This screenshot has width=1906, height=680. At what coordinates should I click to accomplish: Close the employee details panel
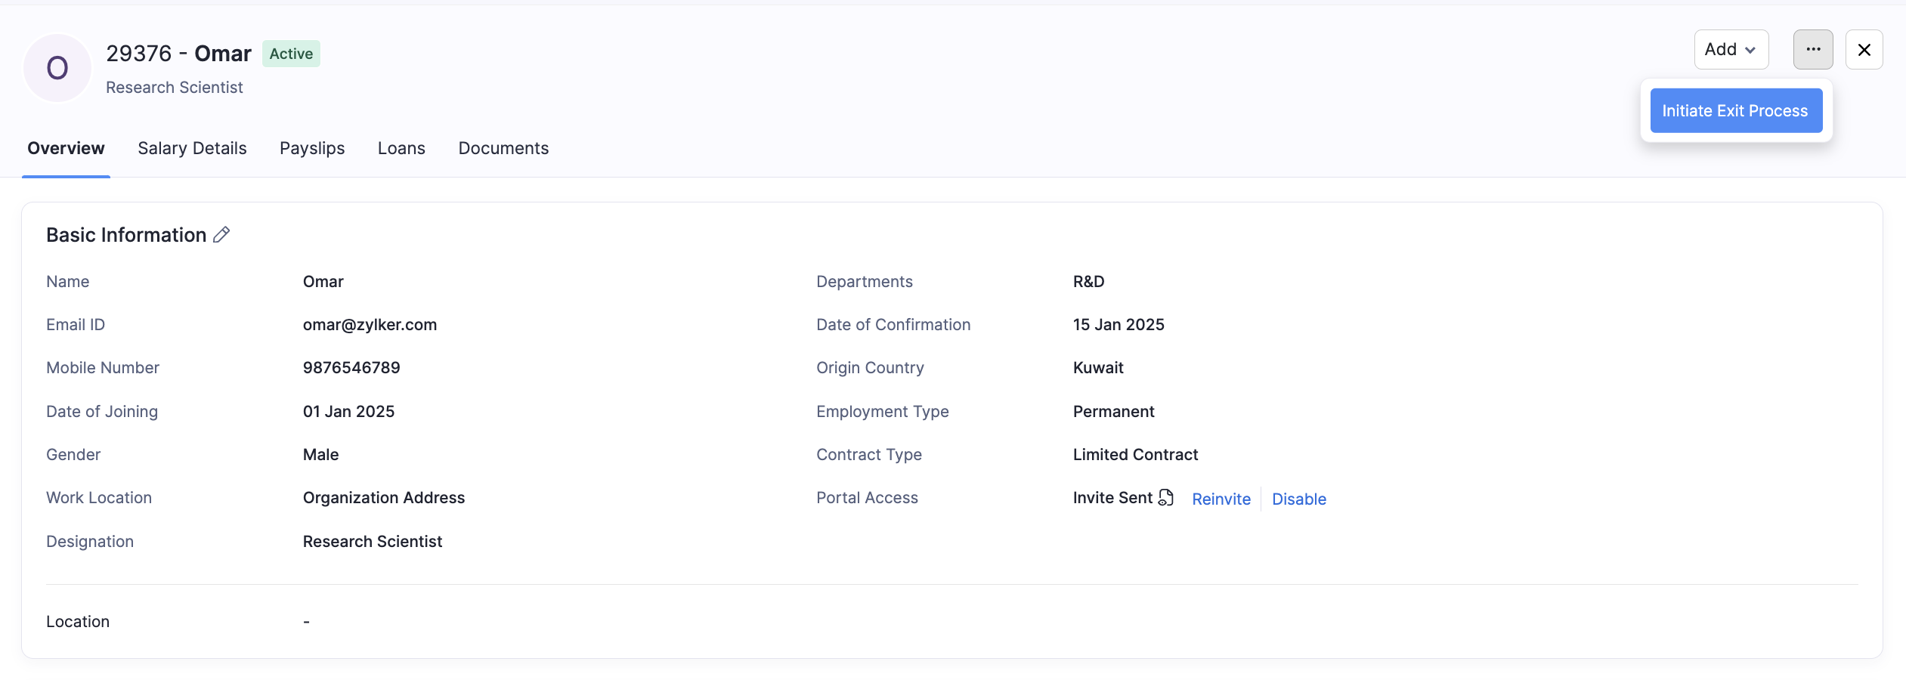point(1864,50)
